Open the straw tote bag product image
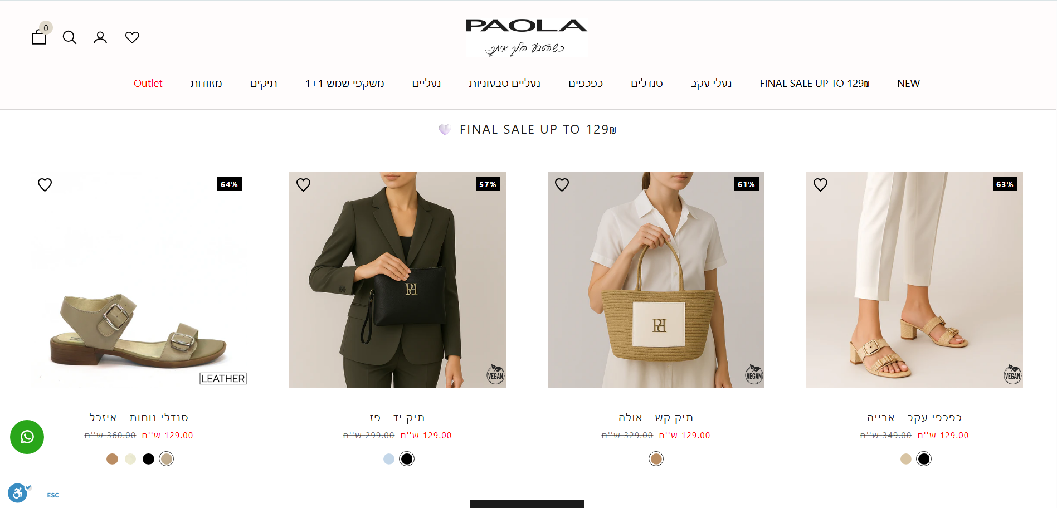Image resolution: width=1057 pixels, height=508 pixels. click(x=656, y=280)
